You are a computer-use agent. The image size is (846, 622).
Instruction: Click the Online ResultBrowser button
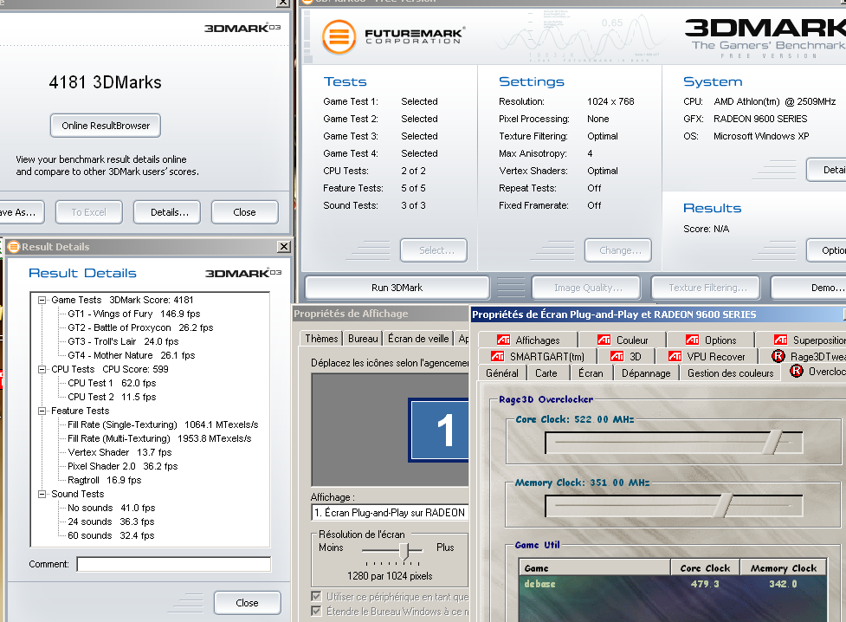coord(106,126)
